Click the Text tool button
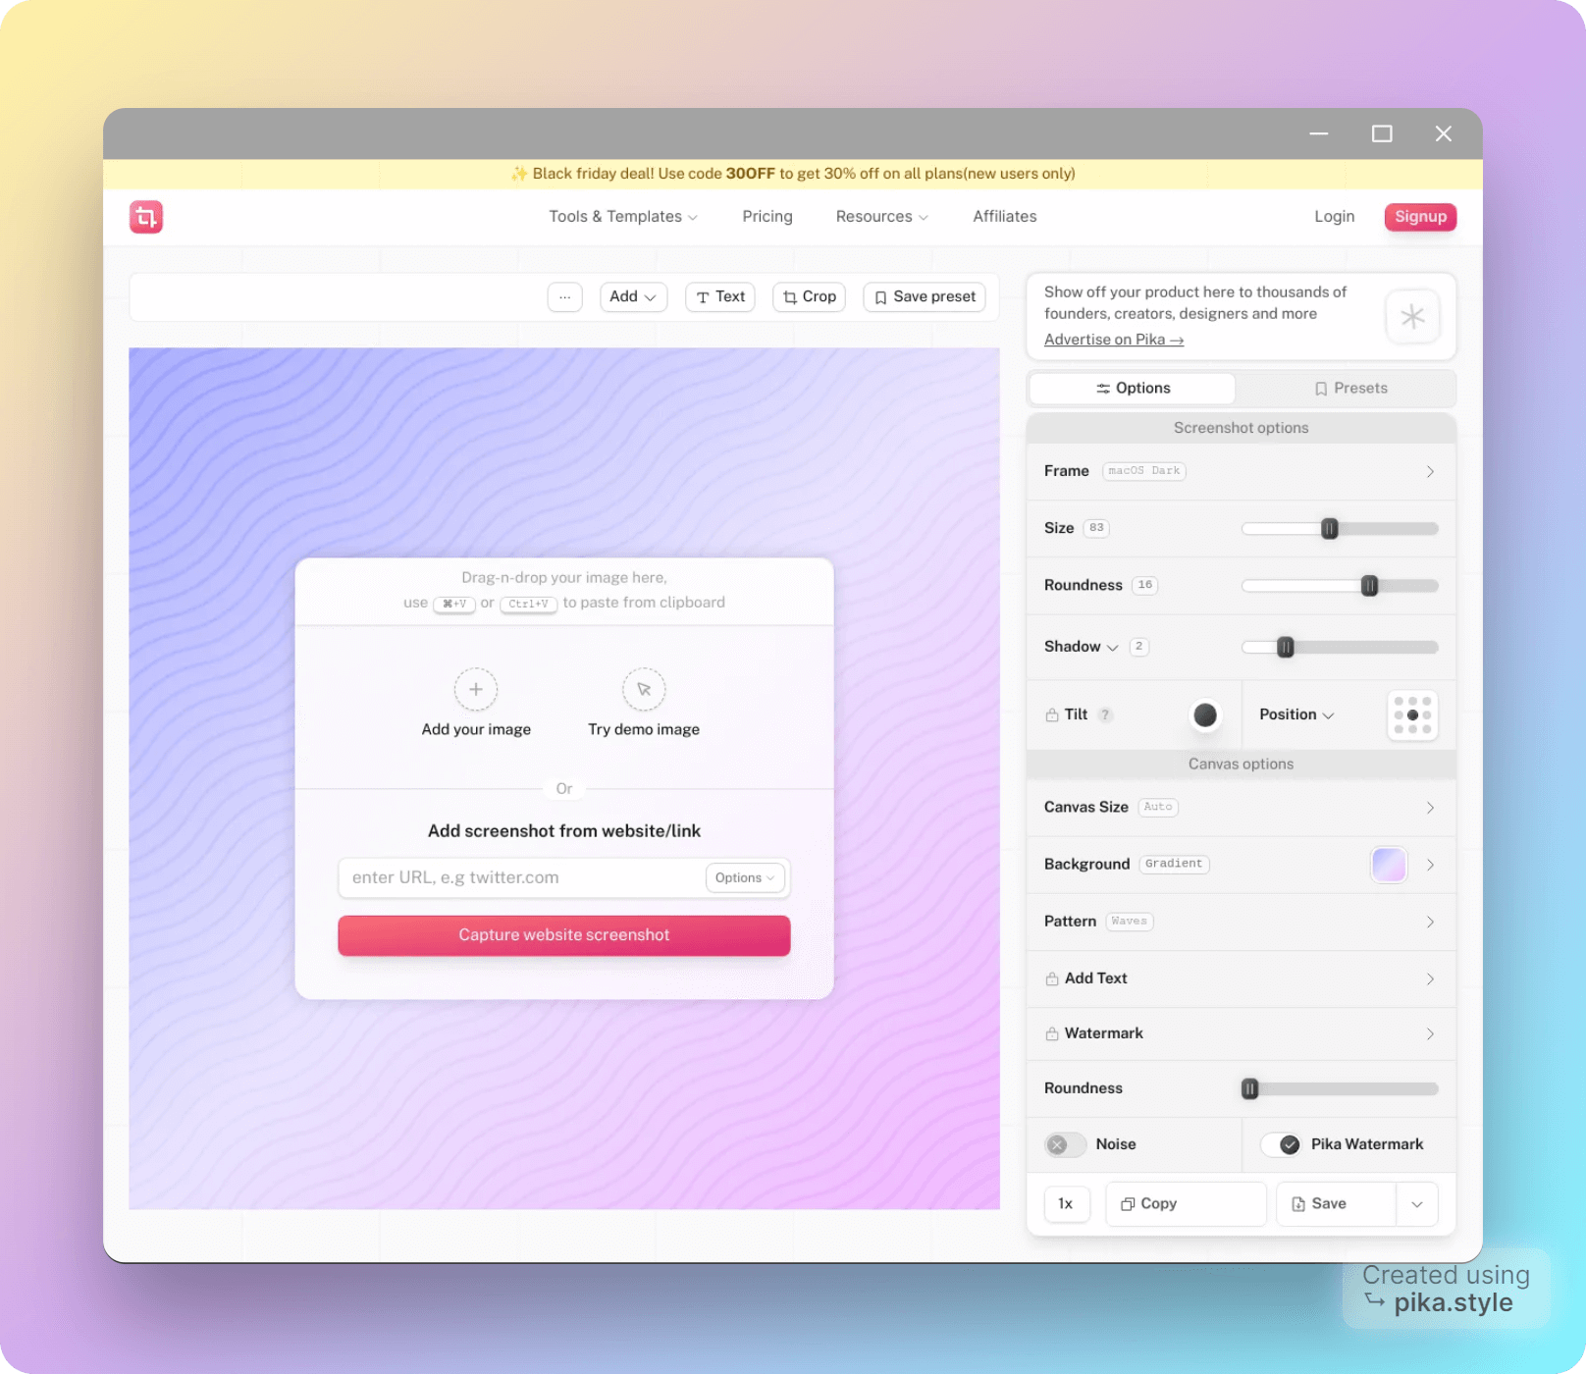Image resolution: width=1586 pixels, height=1374 pixels. click(720, 296)
